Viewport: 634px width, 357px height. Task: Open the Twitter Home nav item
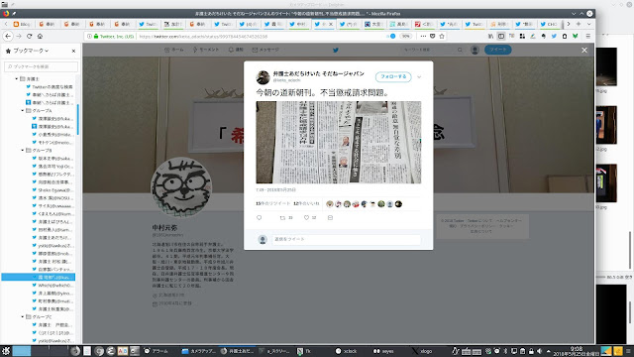pos(174,50)
